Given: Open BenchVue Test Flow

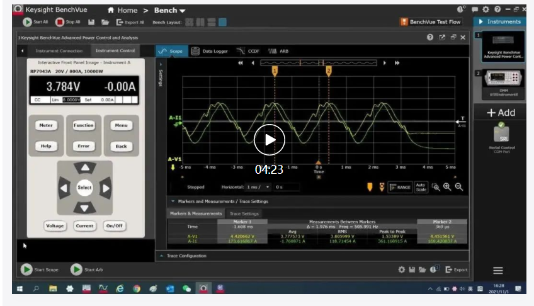Looking at the screenshot, I should tap(431, 22).
